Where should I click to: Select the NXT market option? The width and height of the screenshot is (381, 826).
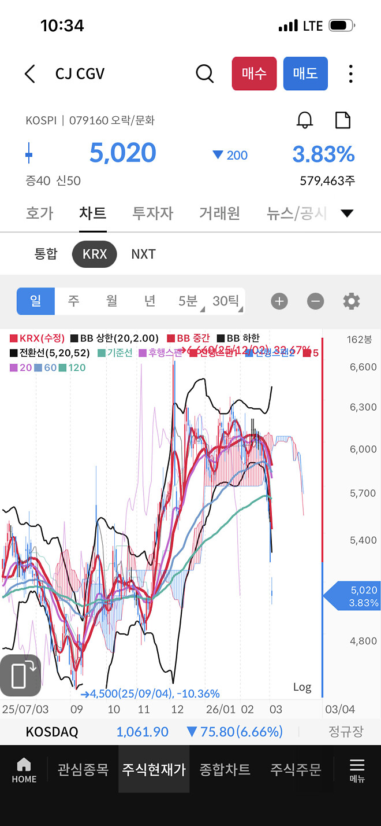coord(143,254)
